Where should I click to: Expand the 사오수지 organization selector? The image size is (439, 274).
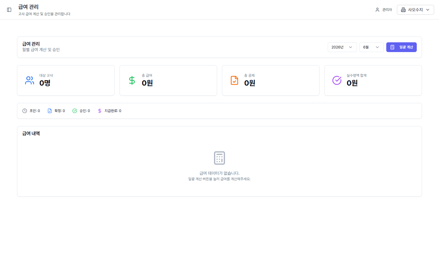coord(415,10)
